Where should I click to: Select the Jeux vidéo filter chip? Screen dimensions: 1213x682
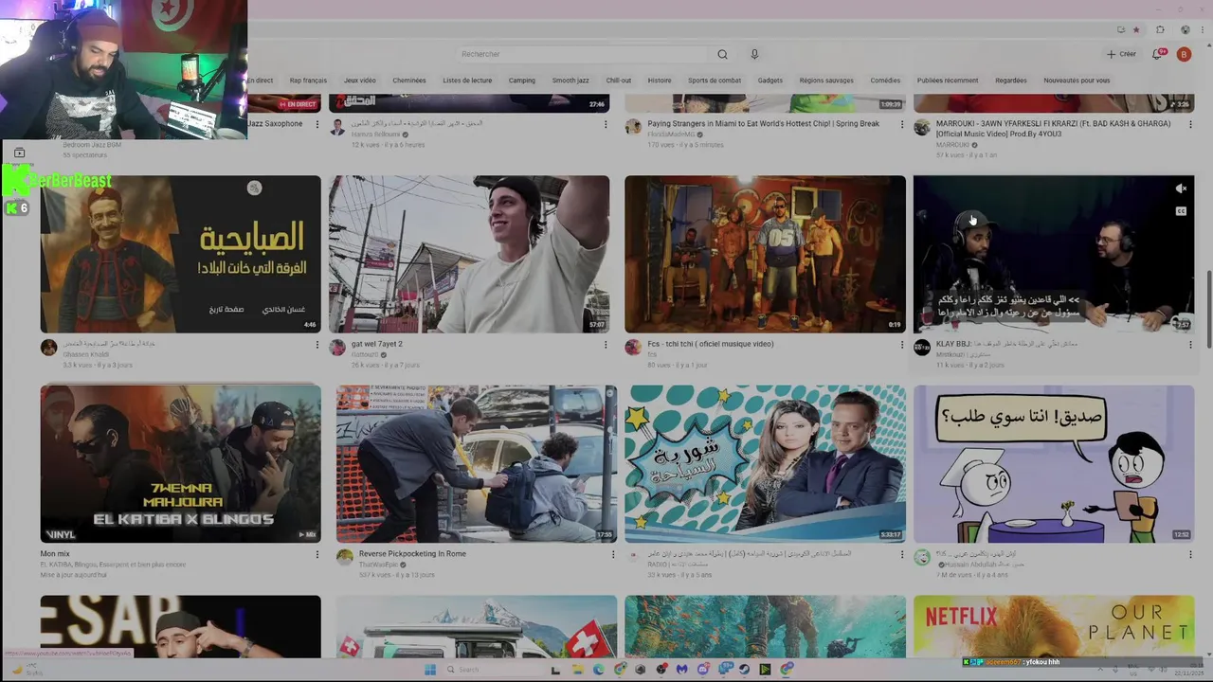(360, 81)
